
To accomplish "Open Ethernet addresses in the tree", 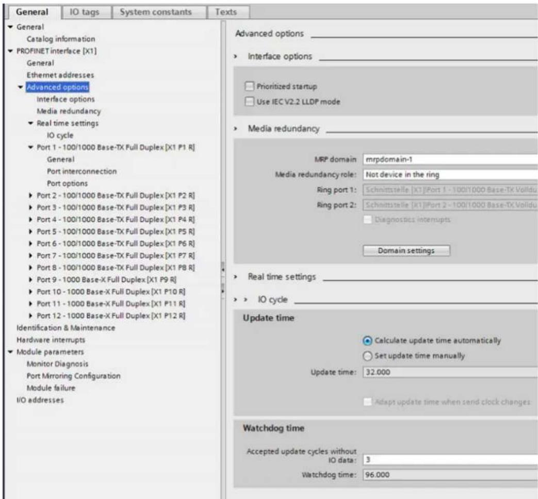I will tap(60, 75).
